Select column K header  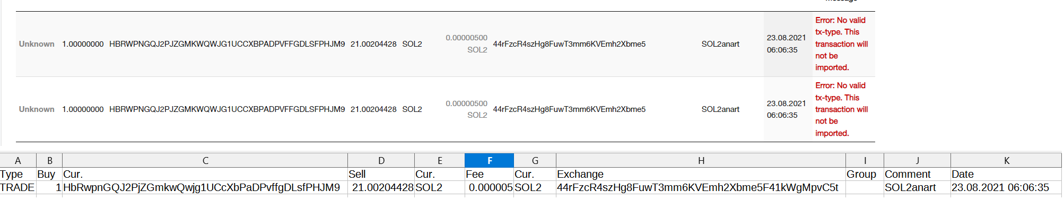(1006, 160)
